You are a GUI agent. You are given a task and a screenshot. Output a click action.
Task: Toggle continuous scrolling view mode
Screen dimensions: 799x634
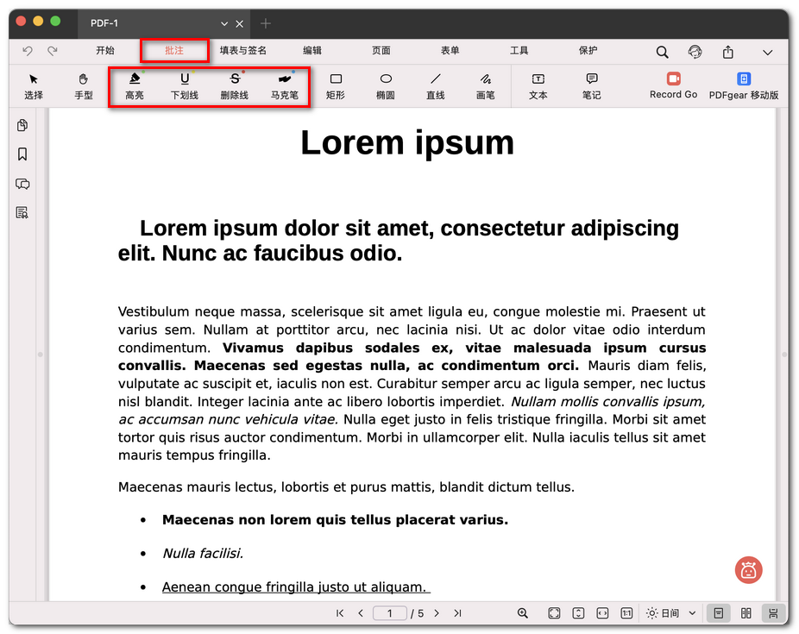click(773, 613)
